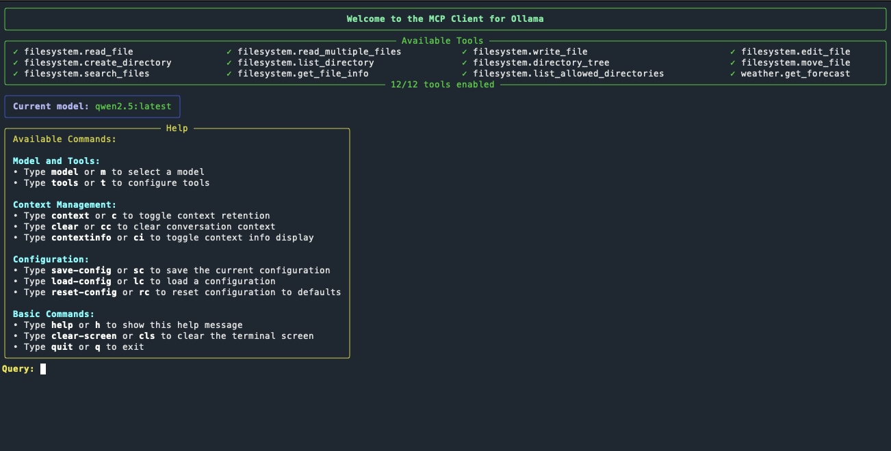
Task: Click the 12/12 tools enabled status text
Action: (443, 85)
